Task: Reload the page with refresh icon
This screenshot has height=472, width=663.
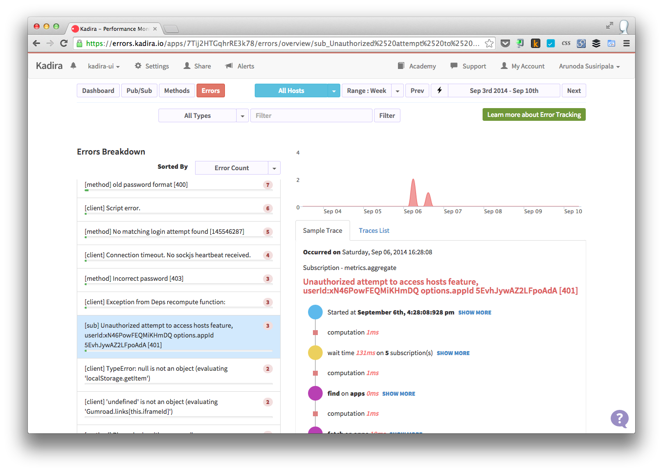Action: click(x=64, y=43)
